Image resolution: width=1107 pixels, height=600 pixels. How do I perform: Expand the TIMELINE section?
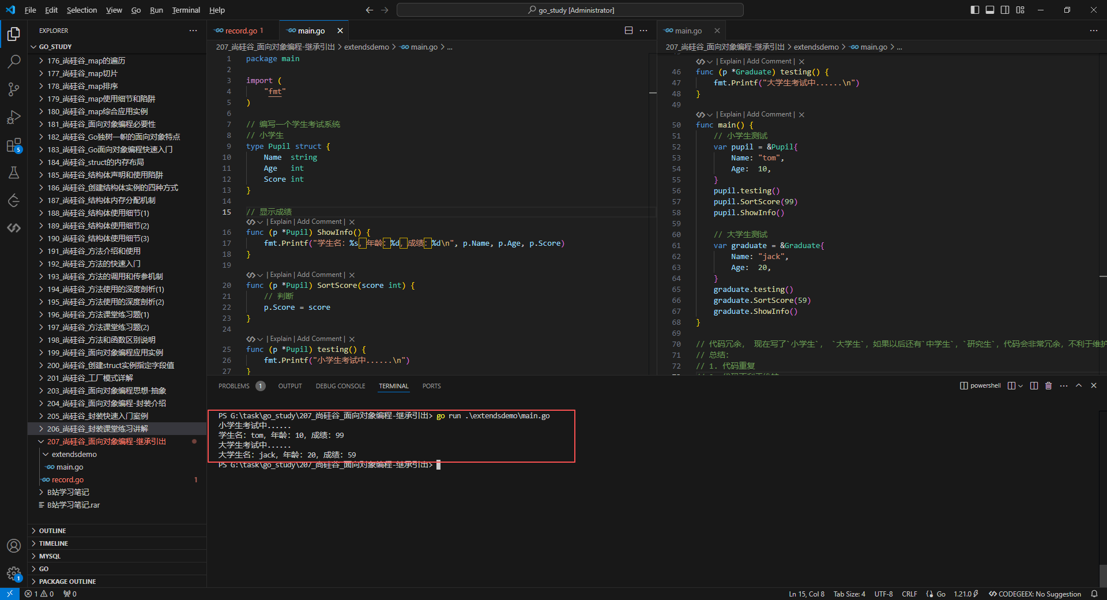[x=118, y=543]
